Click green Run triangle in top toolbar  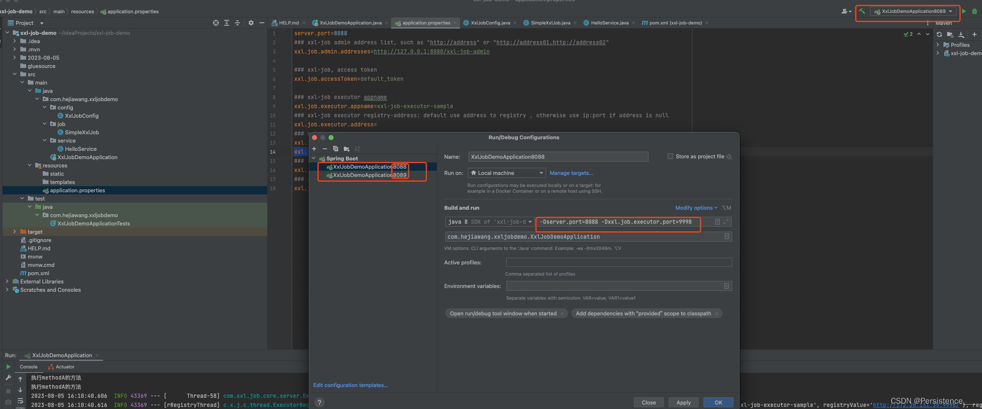point(964,11)
